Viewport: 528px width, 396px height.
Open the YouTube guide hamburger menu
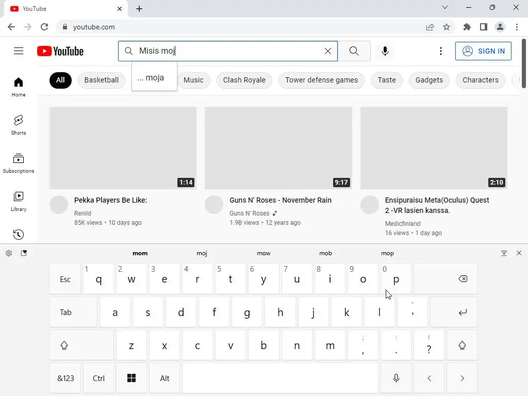coord(19,51)
